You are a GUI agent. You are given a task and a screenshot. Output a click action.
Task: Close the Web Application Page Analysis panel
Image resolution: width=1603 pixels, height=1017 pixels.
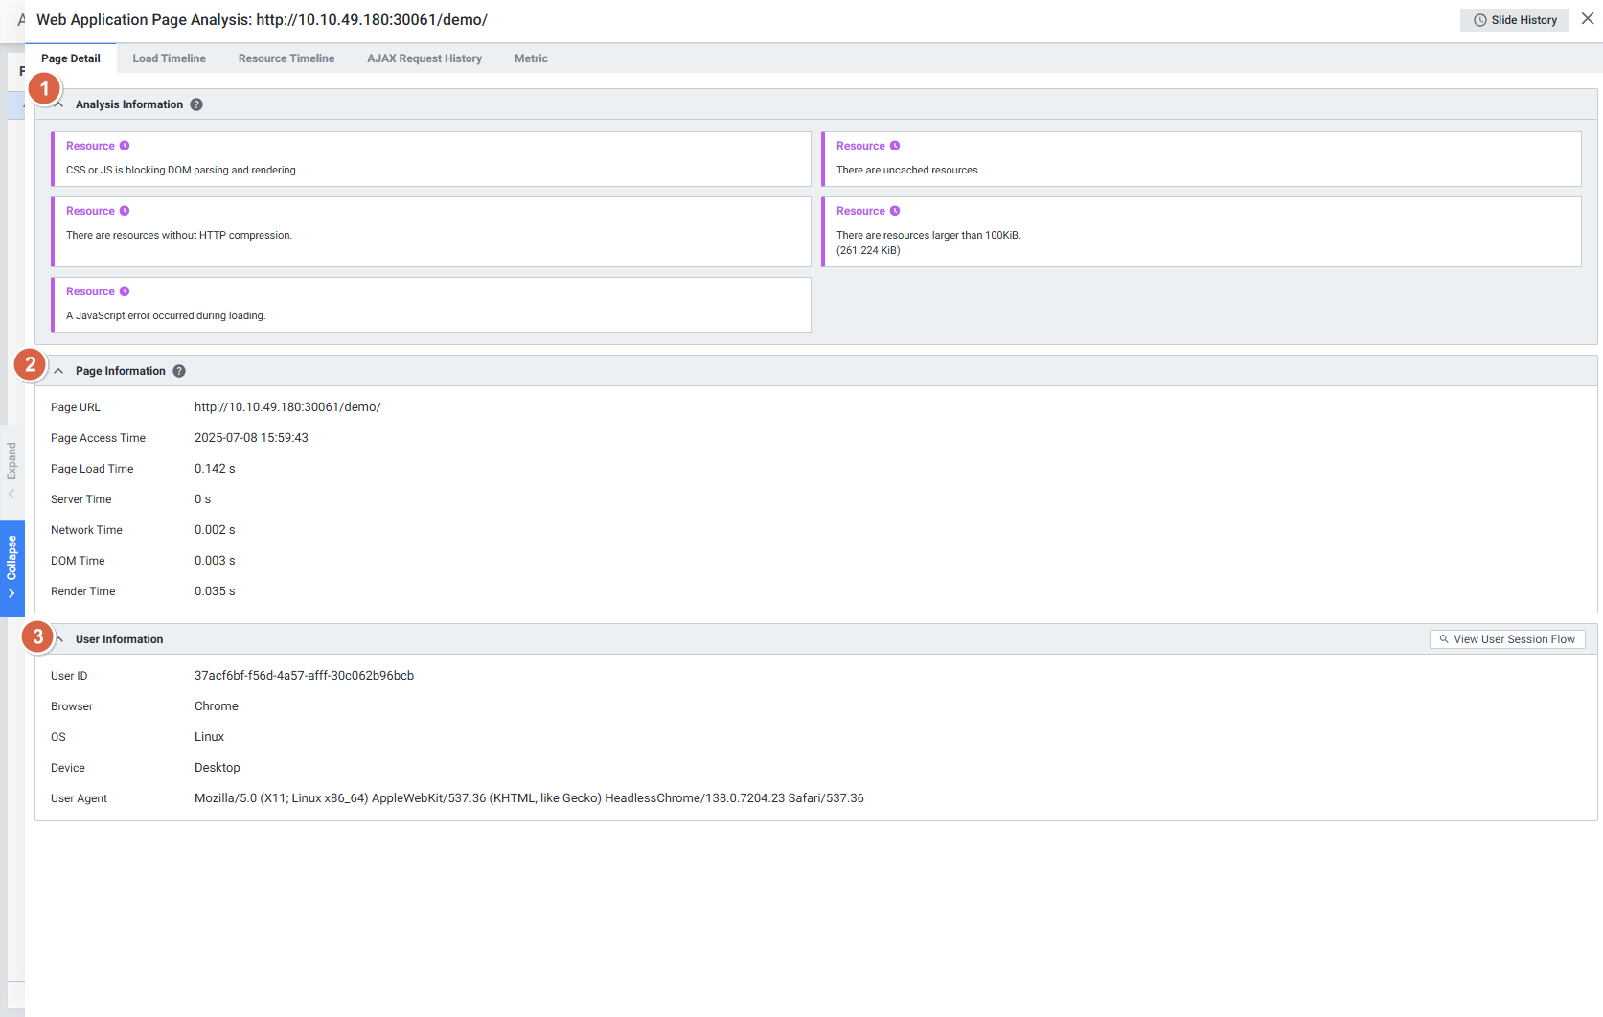[1587, 19]
